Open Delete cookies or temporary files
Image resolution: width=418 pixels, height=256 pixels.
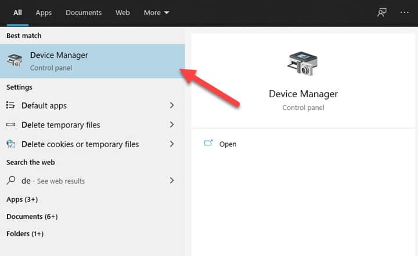[x=92, y=144]
